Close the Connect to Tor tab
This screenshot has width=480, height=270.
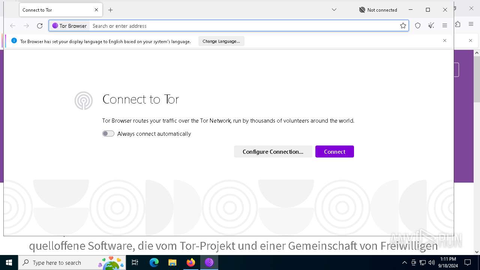pyautogui.click(x=96, y=10)
